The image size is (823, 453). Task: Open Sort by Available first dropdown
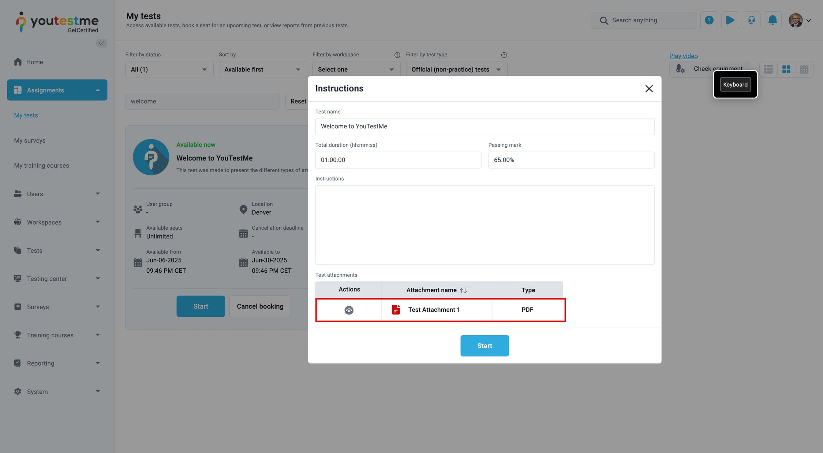click(263, 69)
